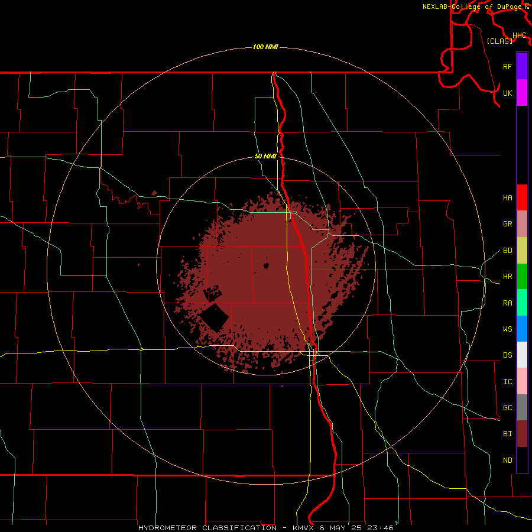Click the HHC product code label
532x532 pixels.
click(x=519, y=35)
